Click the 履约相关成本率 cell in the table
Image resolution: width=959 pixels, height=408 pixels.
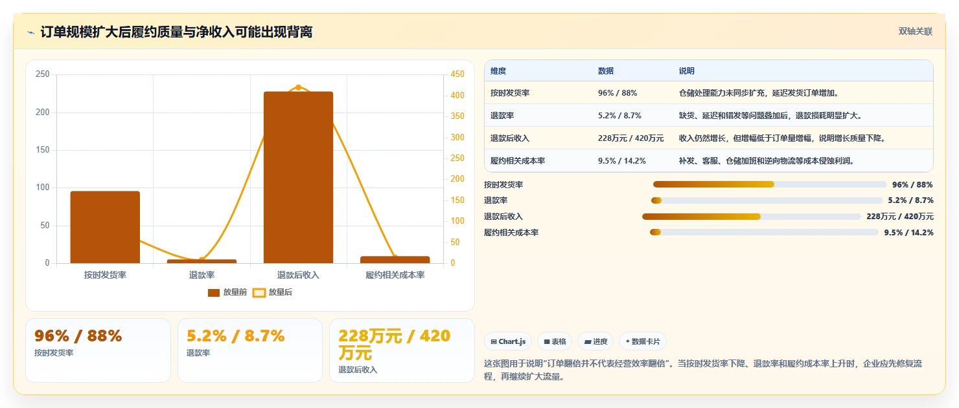point(518,161)
